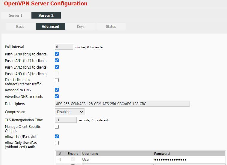The image size is (227, 165).
Task: Uncheck Respond to DNS
Action: coord(57,90)
